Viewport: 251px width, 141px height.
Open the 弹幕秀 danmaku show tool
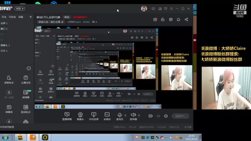tap(9, 109)
